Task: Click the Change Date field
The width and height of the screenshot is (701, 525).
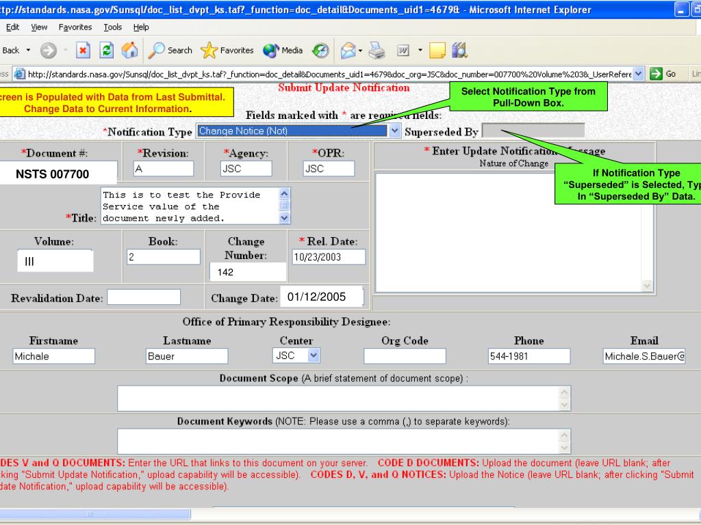Action: point(322,297)
